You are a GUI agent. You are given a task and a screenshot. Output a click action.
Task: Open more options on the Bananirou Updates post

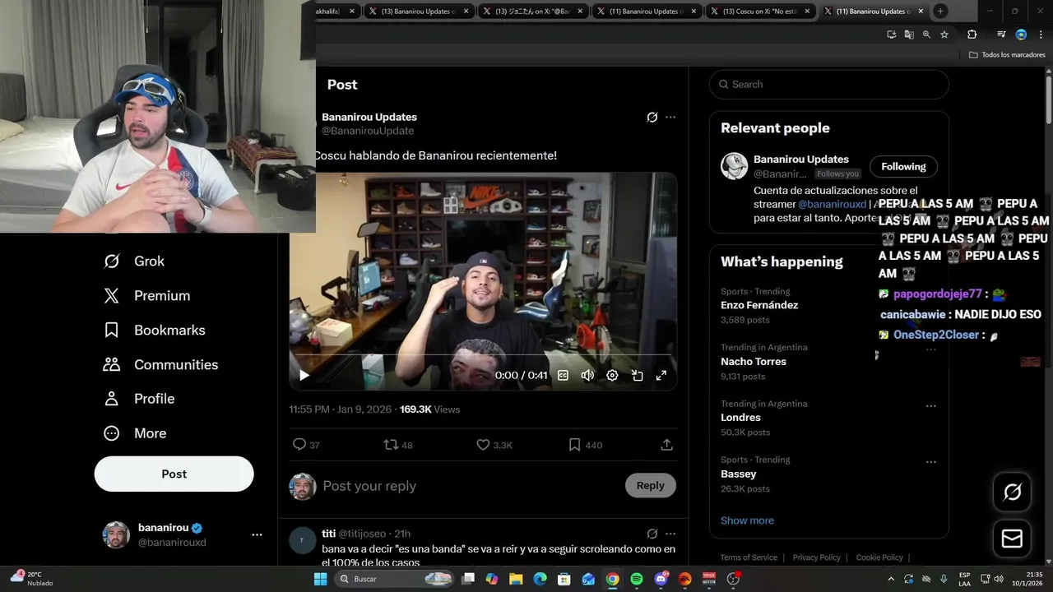click(670, 118)
